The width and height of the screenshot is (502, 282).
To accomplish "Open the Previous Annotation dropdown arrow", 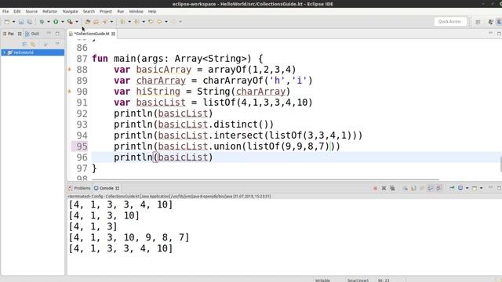I will [144, 22].
